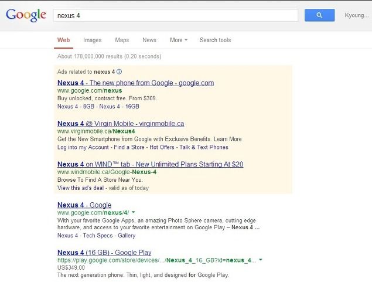
Task: Expand the More dropdown menu
Action: [179, 40]
